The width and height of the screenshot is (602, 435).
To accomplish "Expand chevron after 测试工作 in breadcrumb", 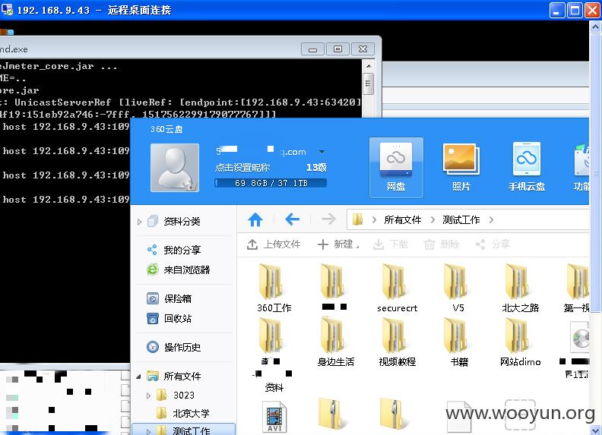I will click(x=492, y=220).
